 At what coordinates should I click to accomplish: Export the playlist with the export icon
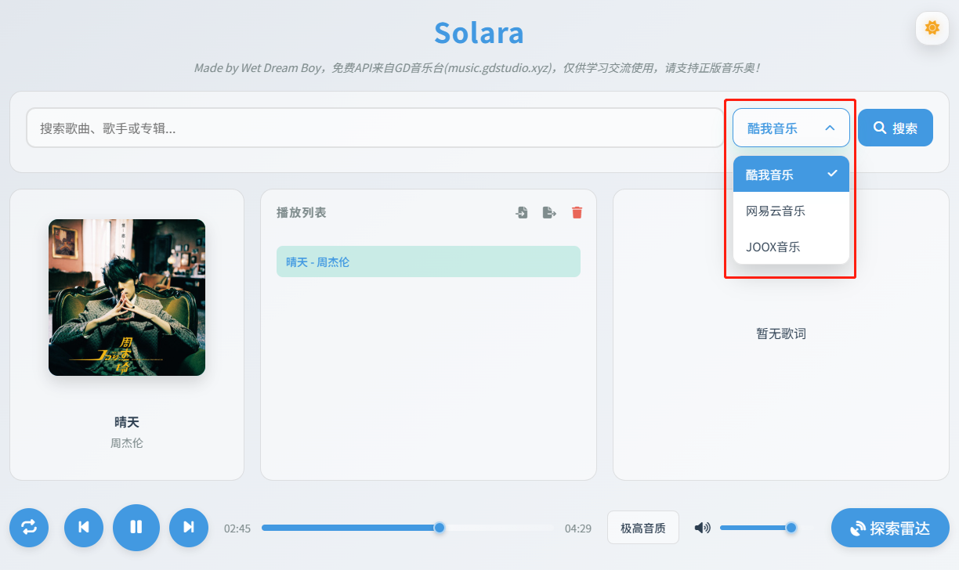pos(549,211)
